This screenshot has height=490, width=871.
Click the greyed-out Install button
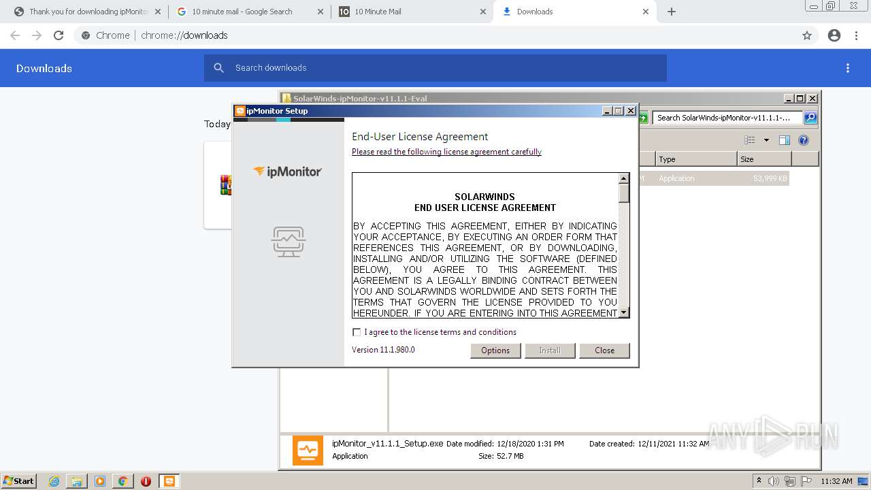[x=550, y=350]
